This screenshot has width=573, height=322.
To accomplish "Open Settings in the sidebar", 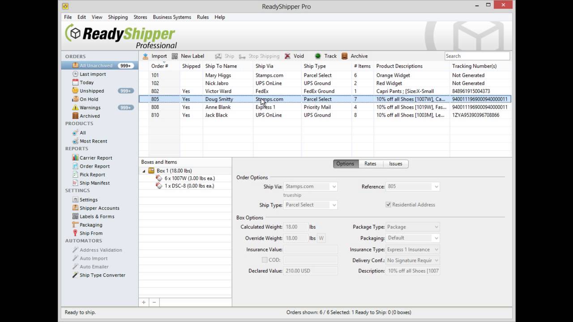I will pyautogui.click(x=88, y=200).
